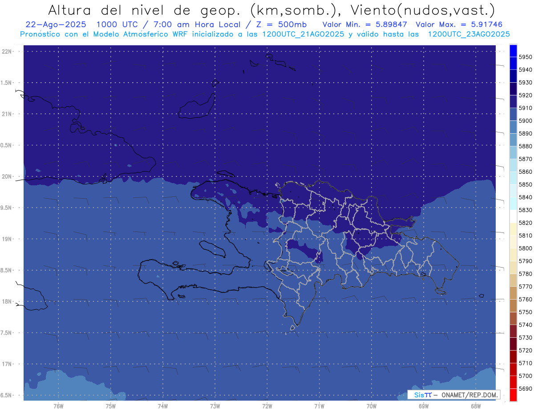Click the color bar segment between 5910 and 5920
Image resolution: width=534 pixels, height=412 pixels.
513,101
